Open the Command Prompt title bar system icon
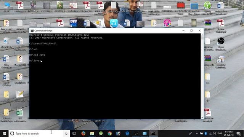The image size is (244, 137). (32, 30)
